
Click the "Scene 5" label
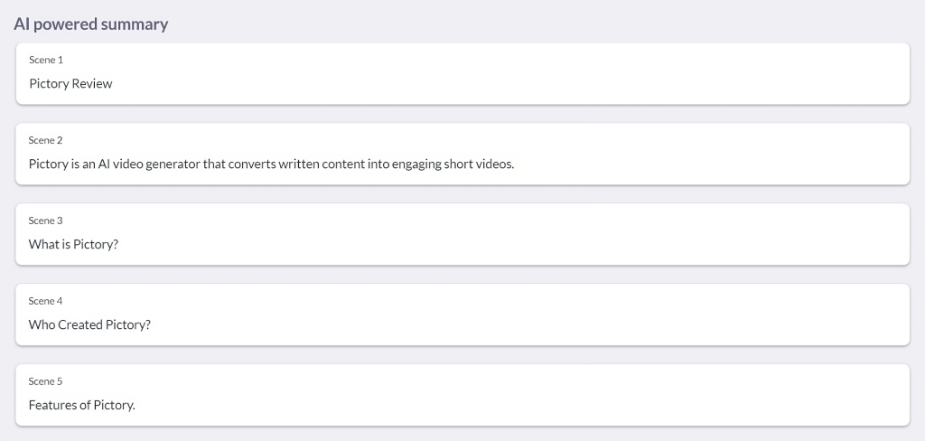point(46,381)
